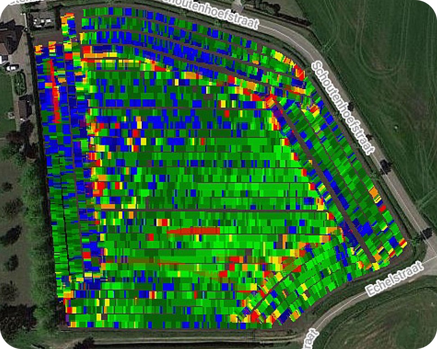This screenshot has width=437, height=349.
Task: Click the dark vehicle beside the Schoutenhoefstraat label
Action: coord(386,166)
